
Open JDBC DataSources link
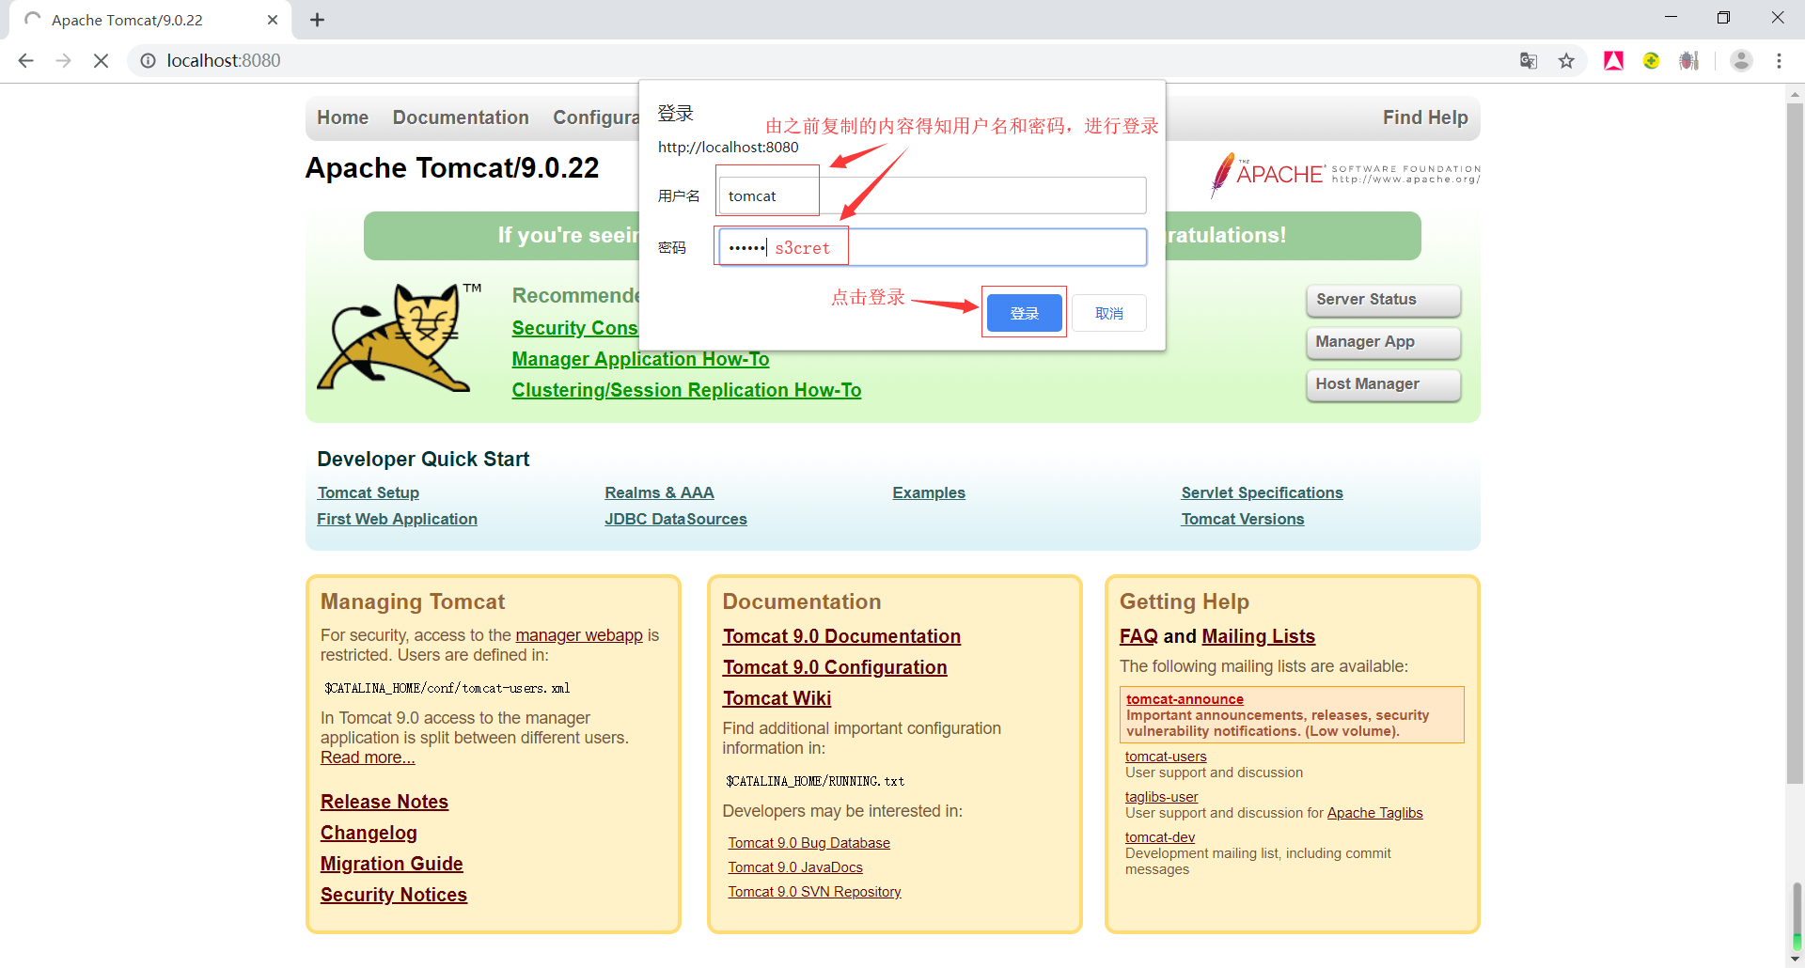click(676, 519)
